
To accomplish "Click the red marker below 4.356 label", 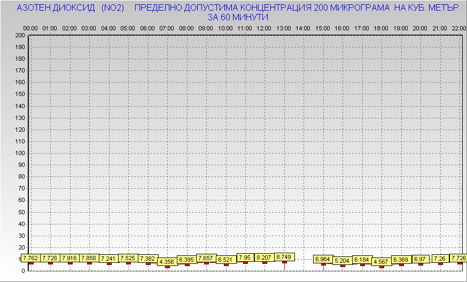I will pyautogui.click(x=167, y=267).
